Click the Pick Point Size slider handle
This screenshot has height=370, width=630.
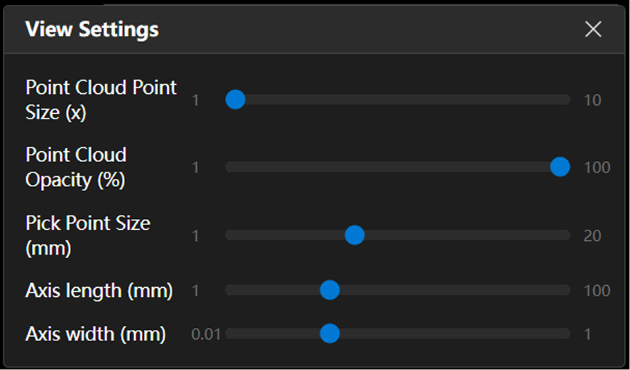point(355,235)
